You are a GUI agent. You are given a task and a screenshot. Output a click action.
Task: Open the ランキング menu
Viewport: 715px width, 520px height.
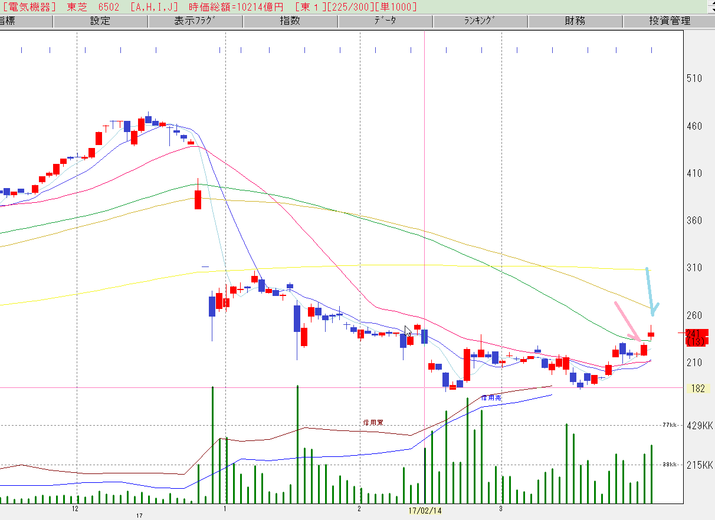click(x=480, y=21)
